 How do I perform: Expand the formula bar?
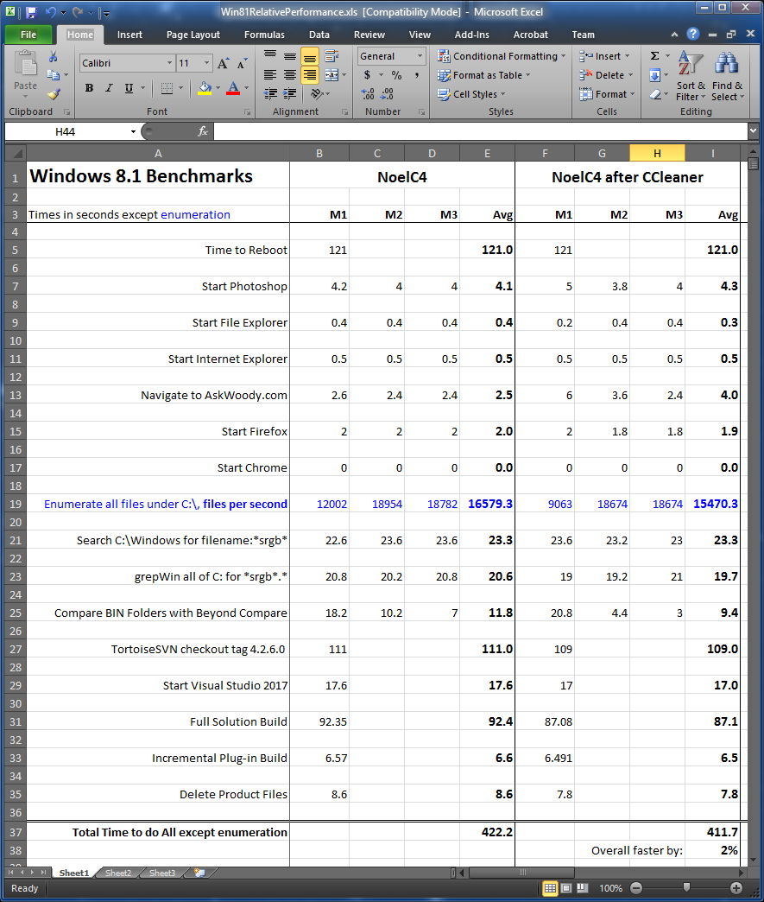(753, 131)
